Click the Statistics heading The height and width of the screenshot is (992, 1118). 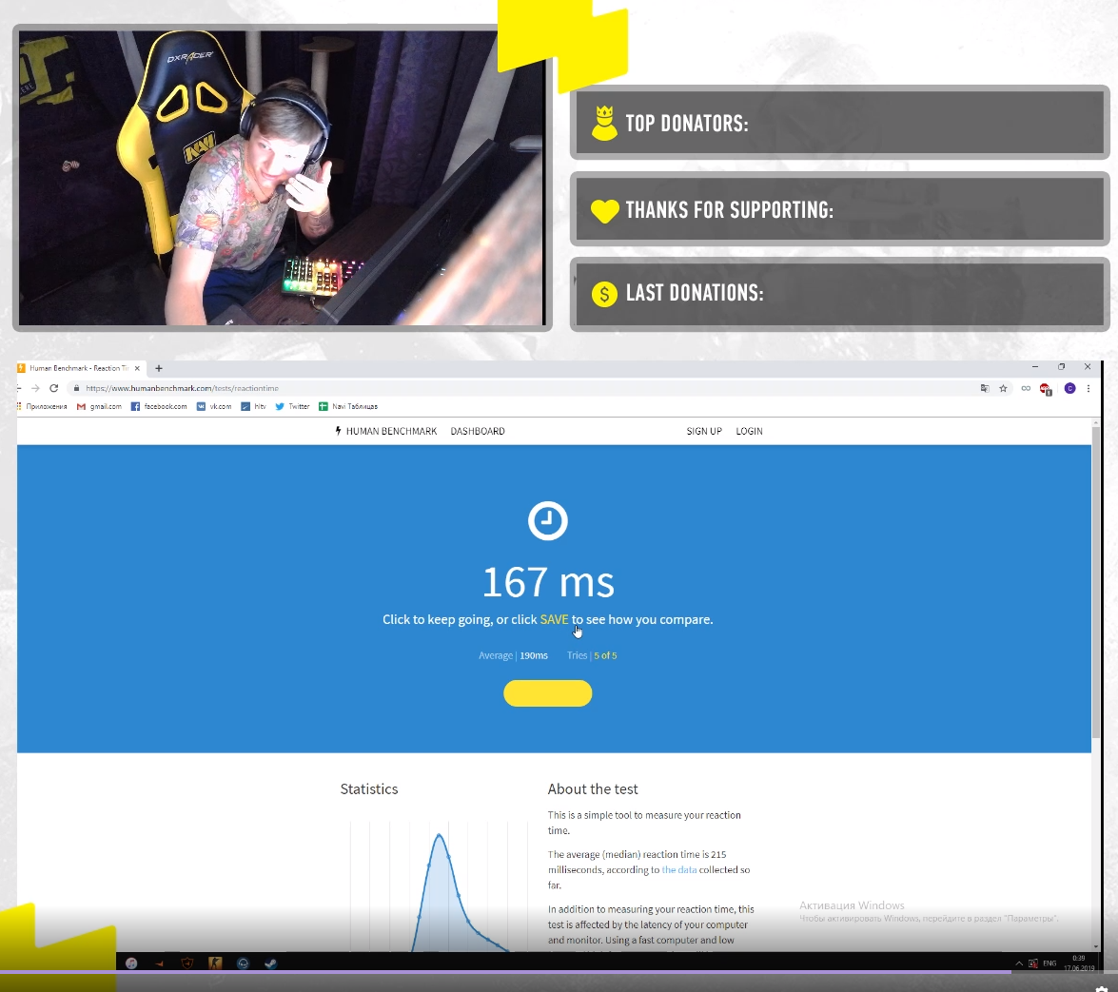point(369,788)
